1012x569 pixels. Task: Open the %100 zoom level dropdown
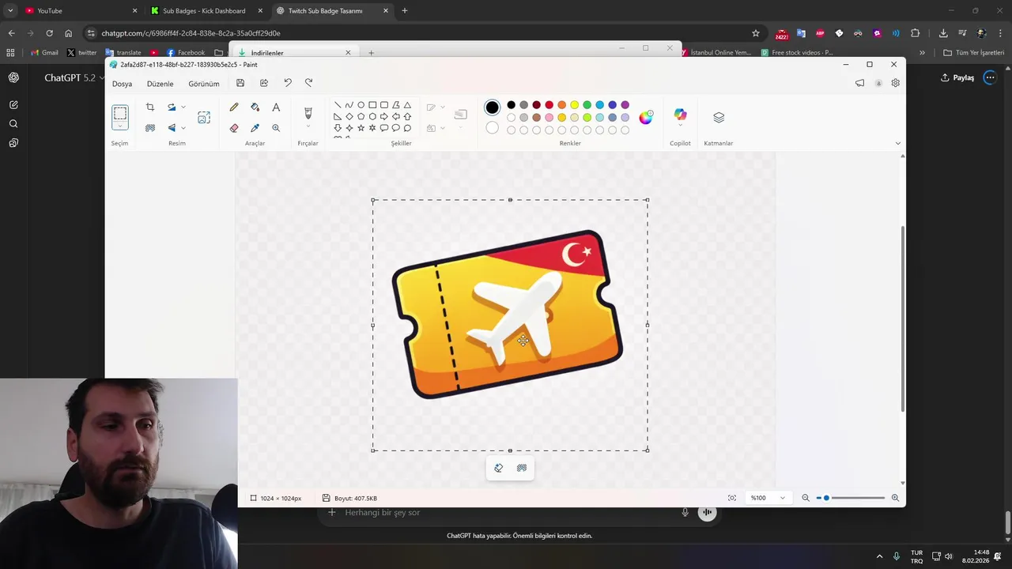pyautogui.click(x=768, y=498)
